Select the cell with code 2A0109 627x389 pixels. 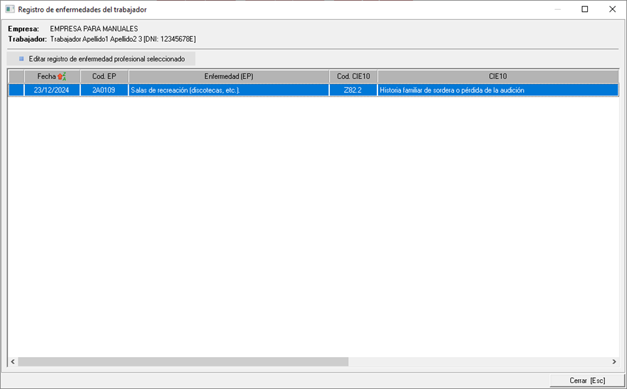(104, 91)
